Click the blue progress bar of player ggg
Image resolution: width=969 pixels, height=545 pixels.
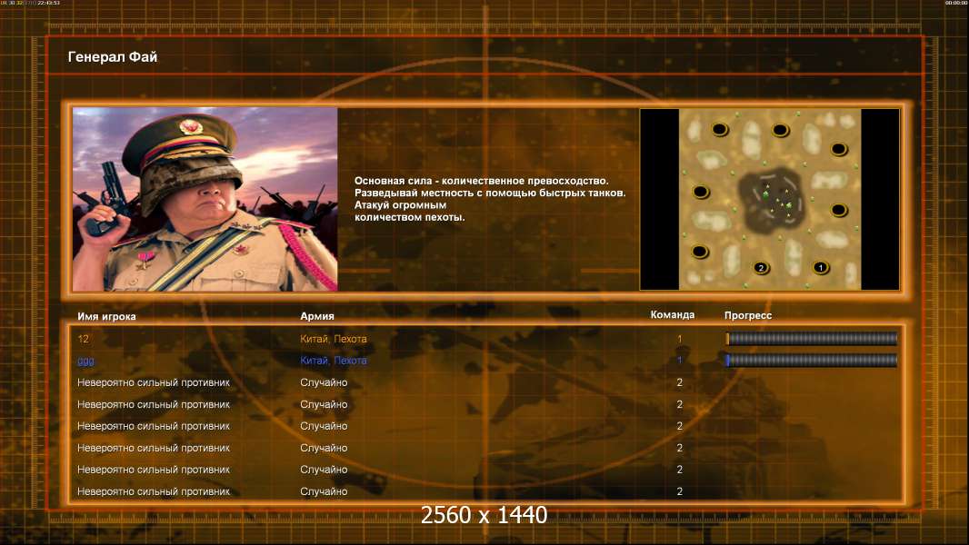(x=812, y=361)
